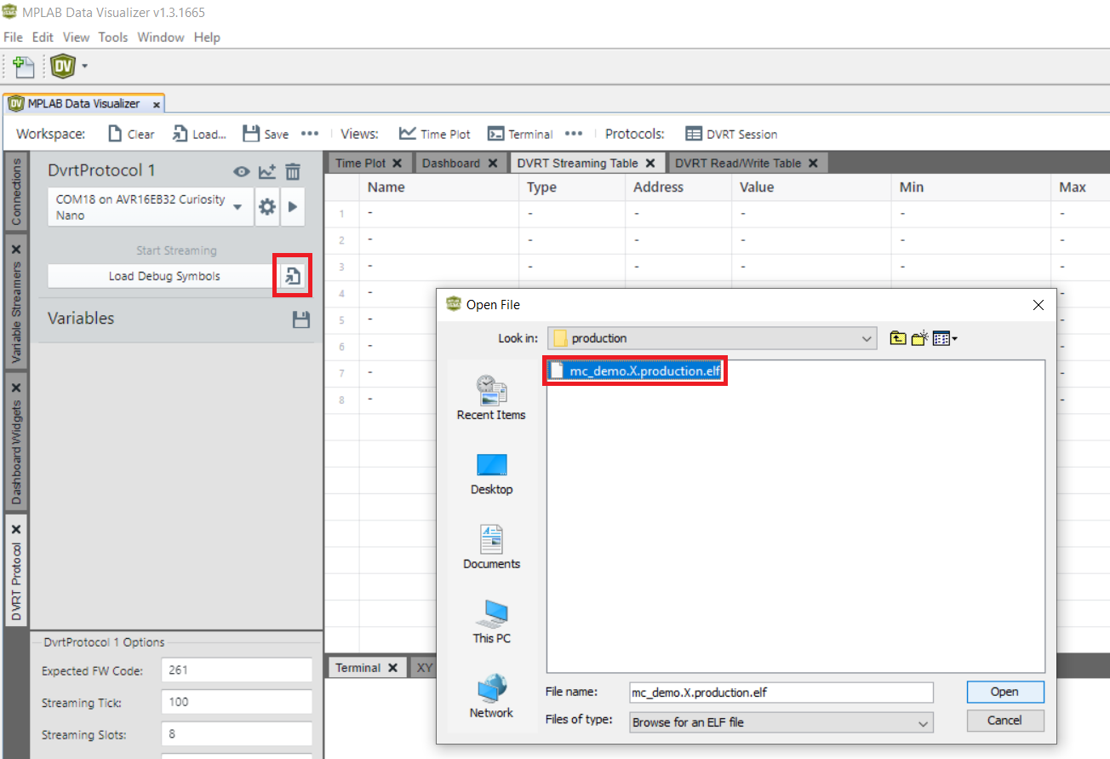Create new folder icon in dialog
Image resolution: width=1110 pixels, height=759 pixels.
click(x=918, y=338)
